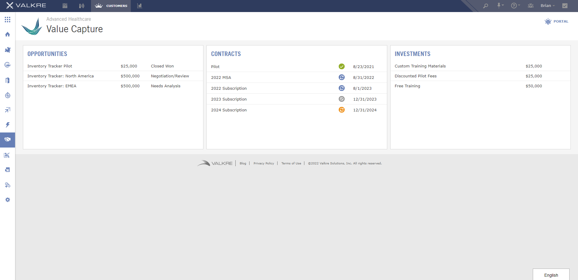Go to Home via sidebar house icon
The width and height of the screenshot is (578, 280).
click(8, 34)
